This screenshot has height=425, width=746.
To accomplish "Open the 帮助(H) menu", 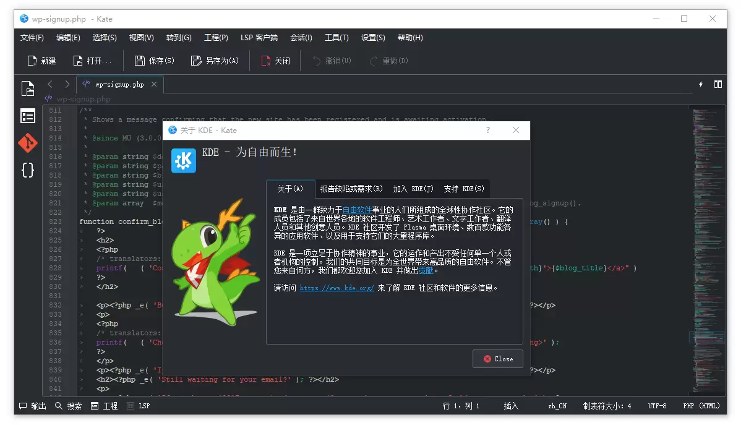I will tap(410, 38).
